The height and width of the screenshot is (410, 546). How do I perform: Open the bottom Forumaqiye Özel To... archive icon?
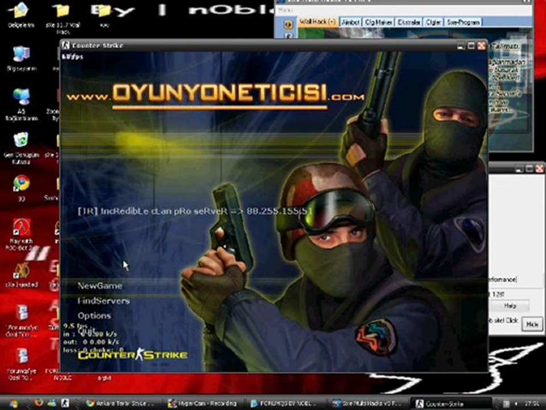point(22,364)
